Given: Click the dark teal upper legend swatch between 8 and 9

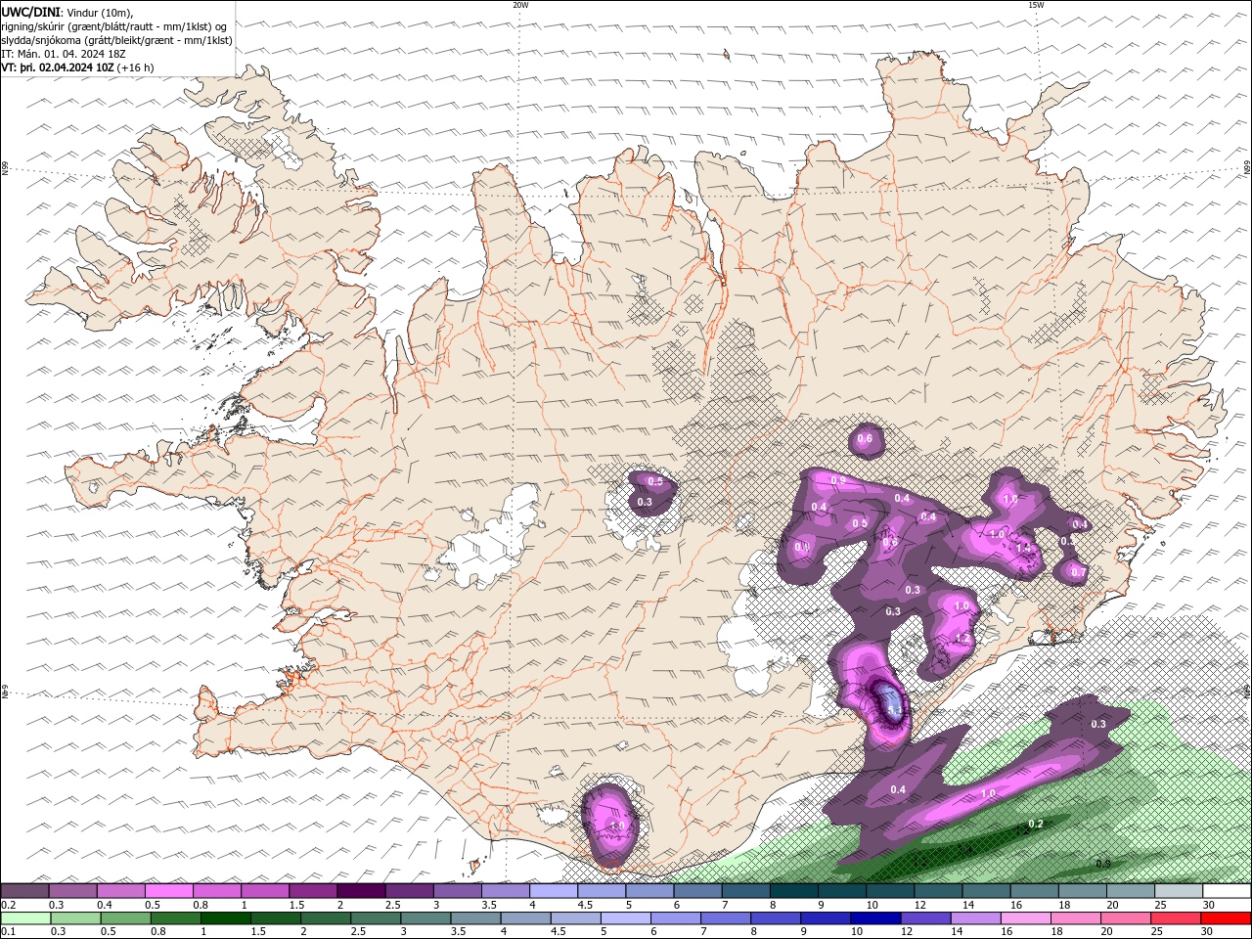Looking at the screenshot, I should coord(793,891).
